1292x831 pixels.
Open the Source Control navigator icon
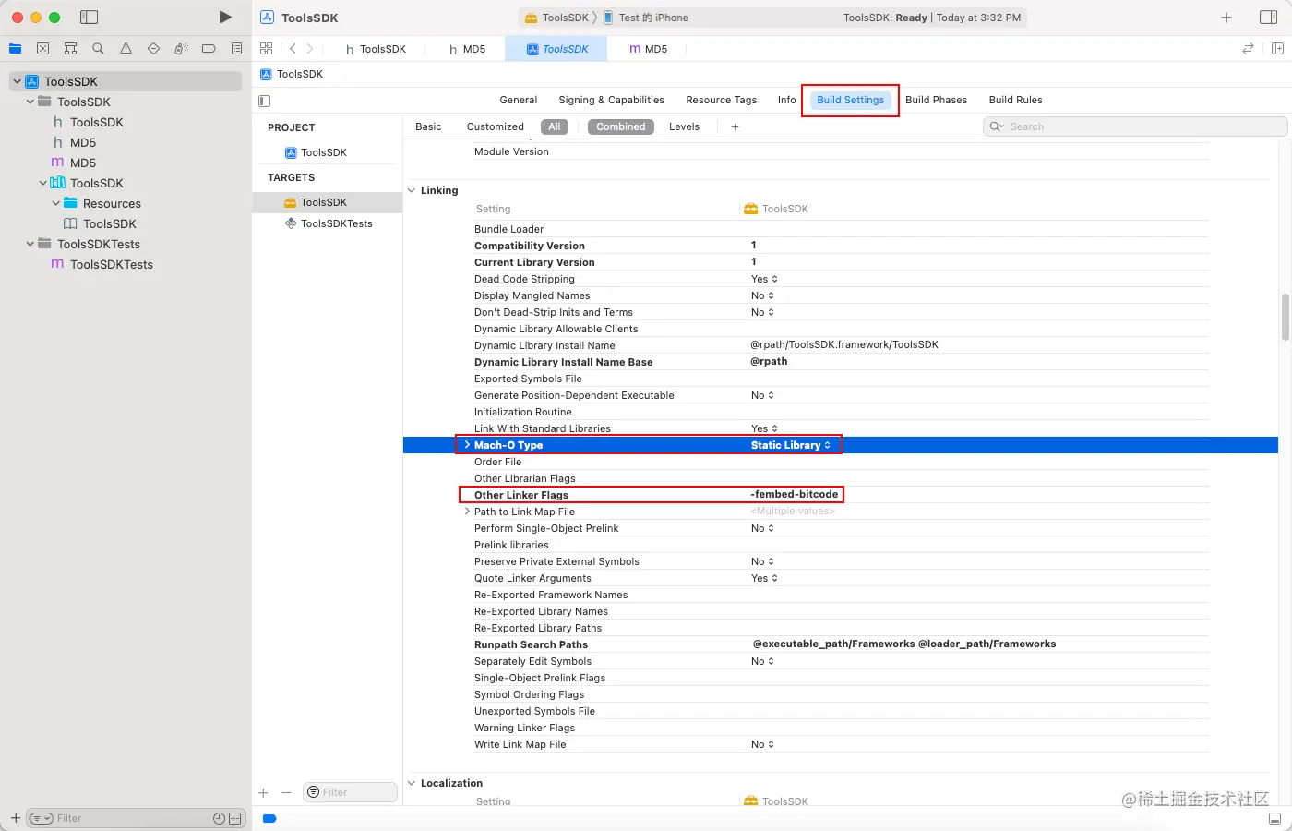pos(42,49)
